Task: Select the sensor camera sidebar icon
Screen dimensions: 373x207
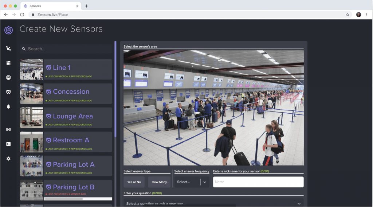Action: [x=8, y=92]
